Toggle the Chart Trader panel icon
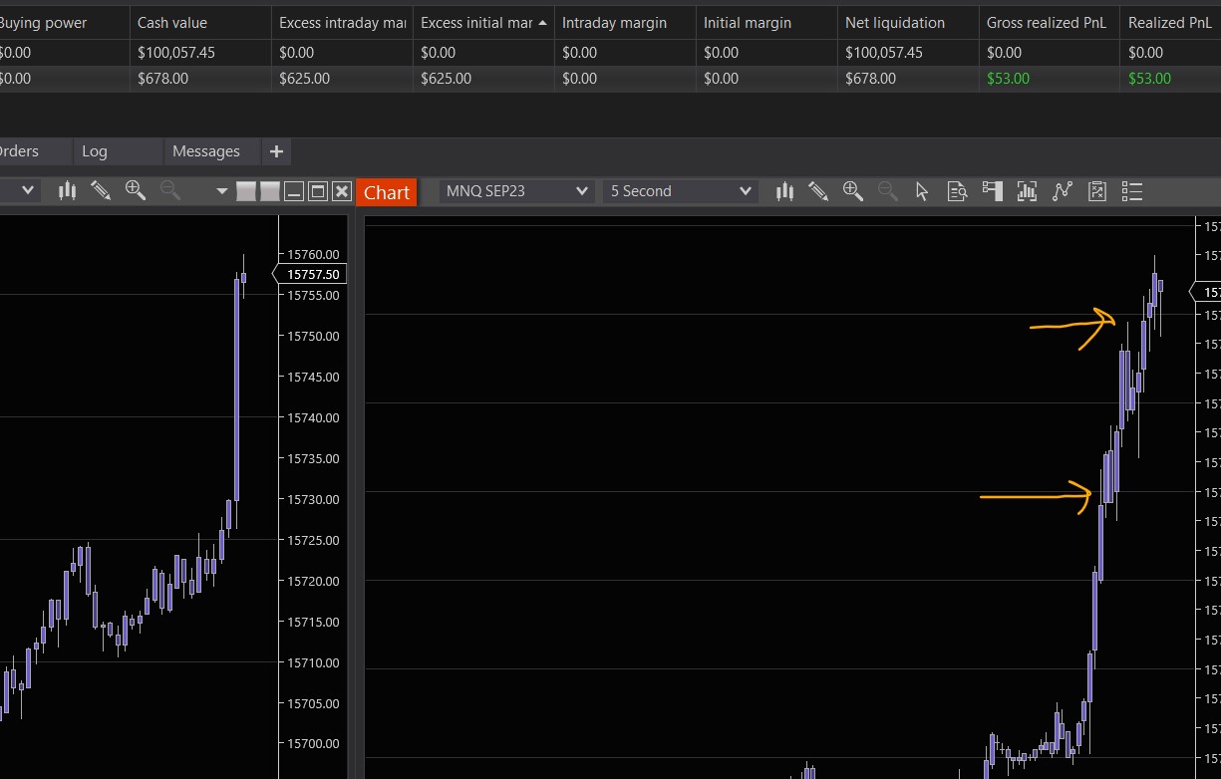The width and height of the screenshot is (1221, 779). (992, 191)
